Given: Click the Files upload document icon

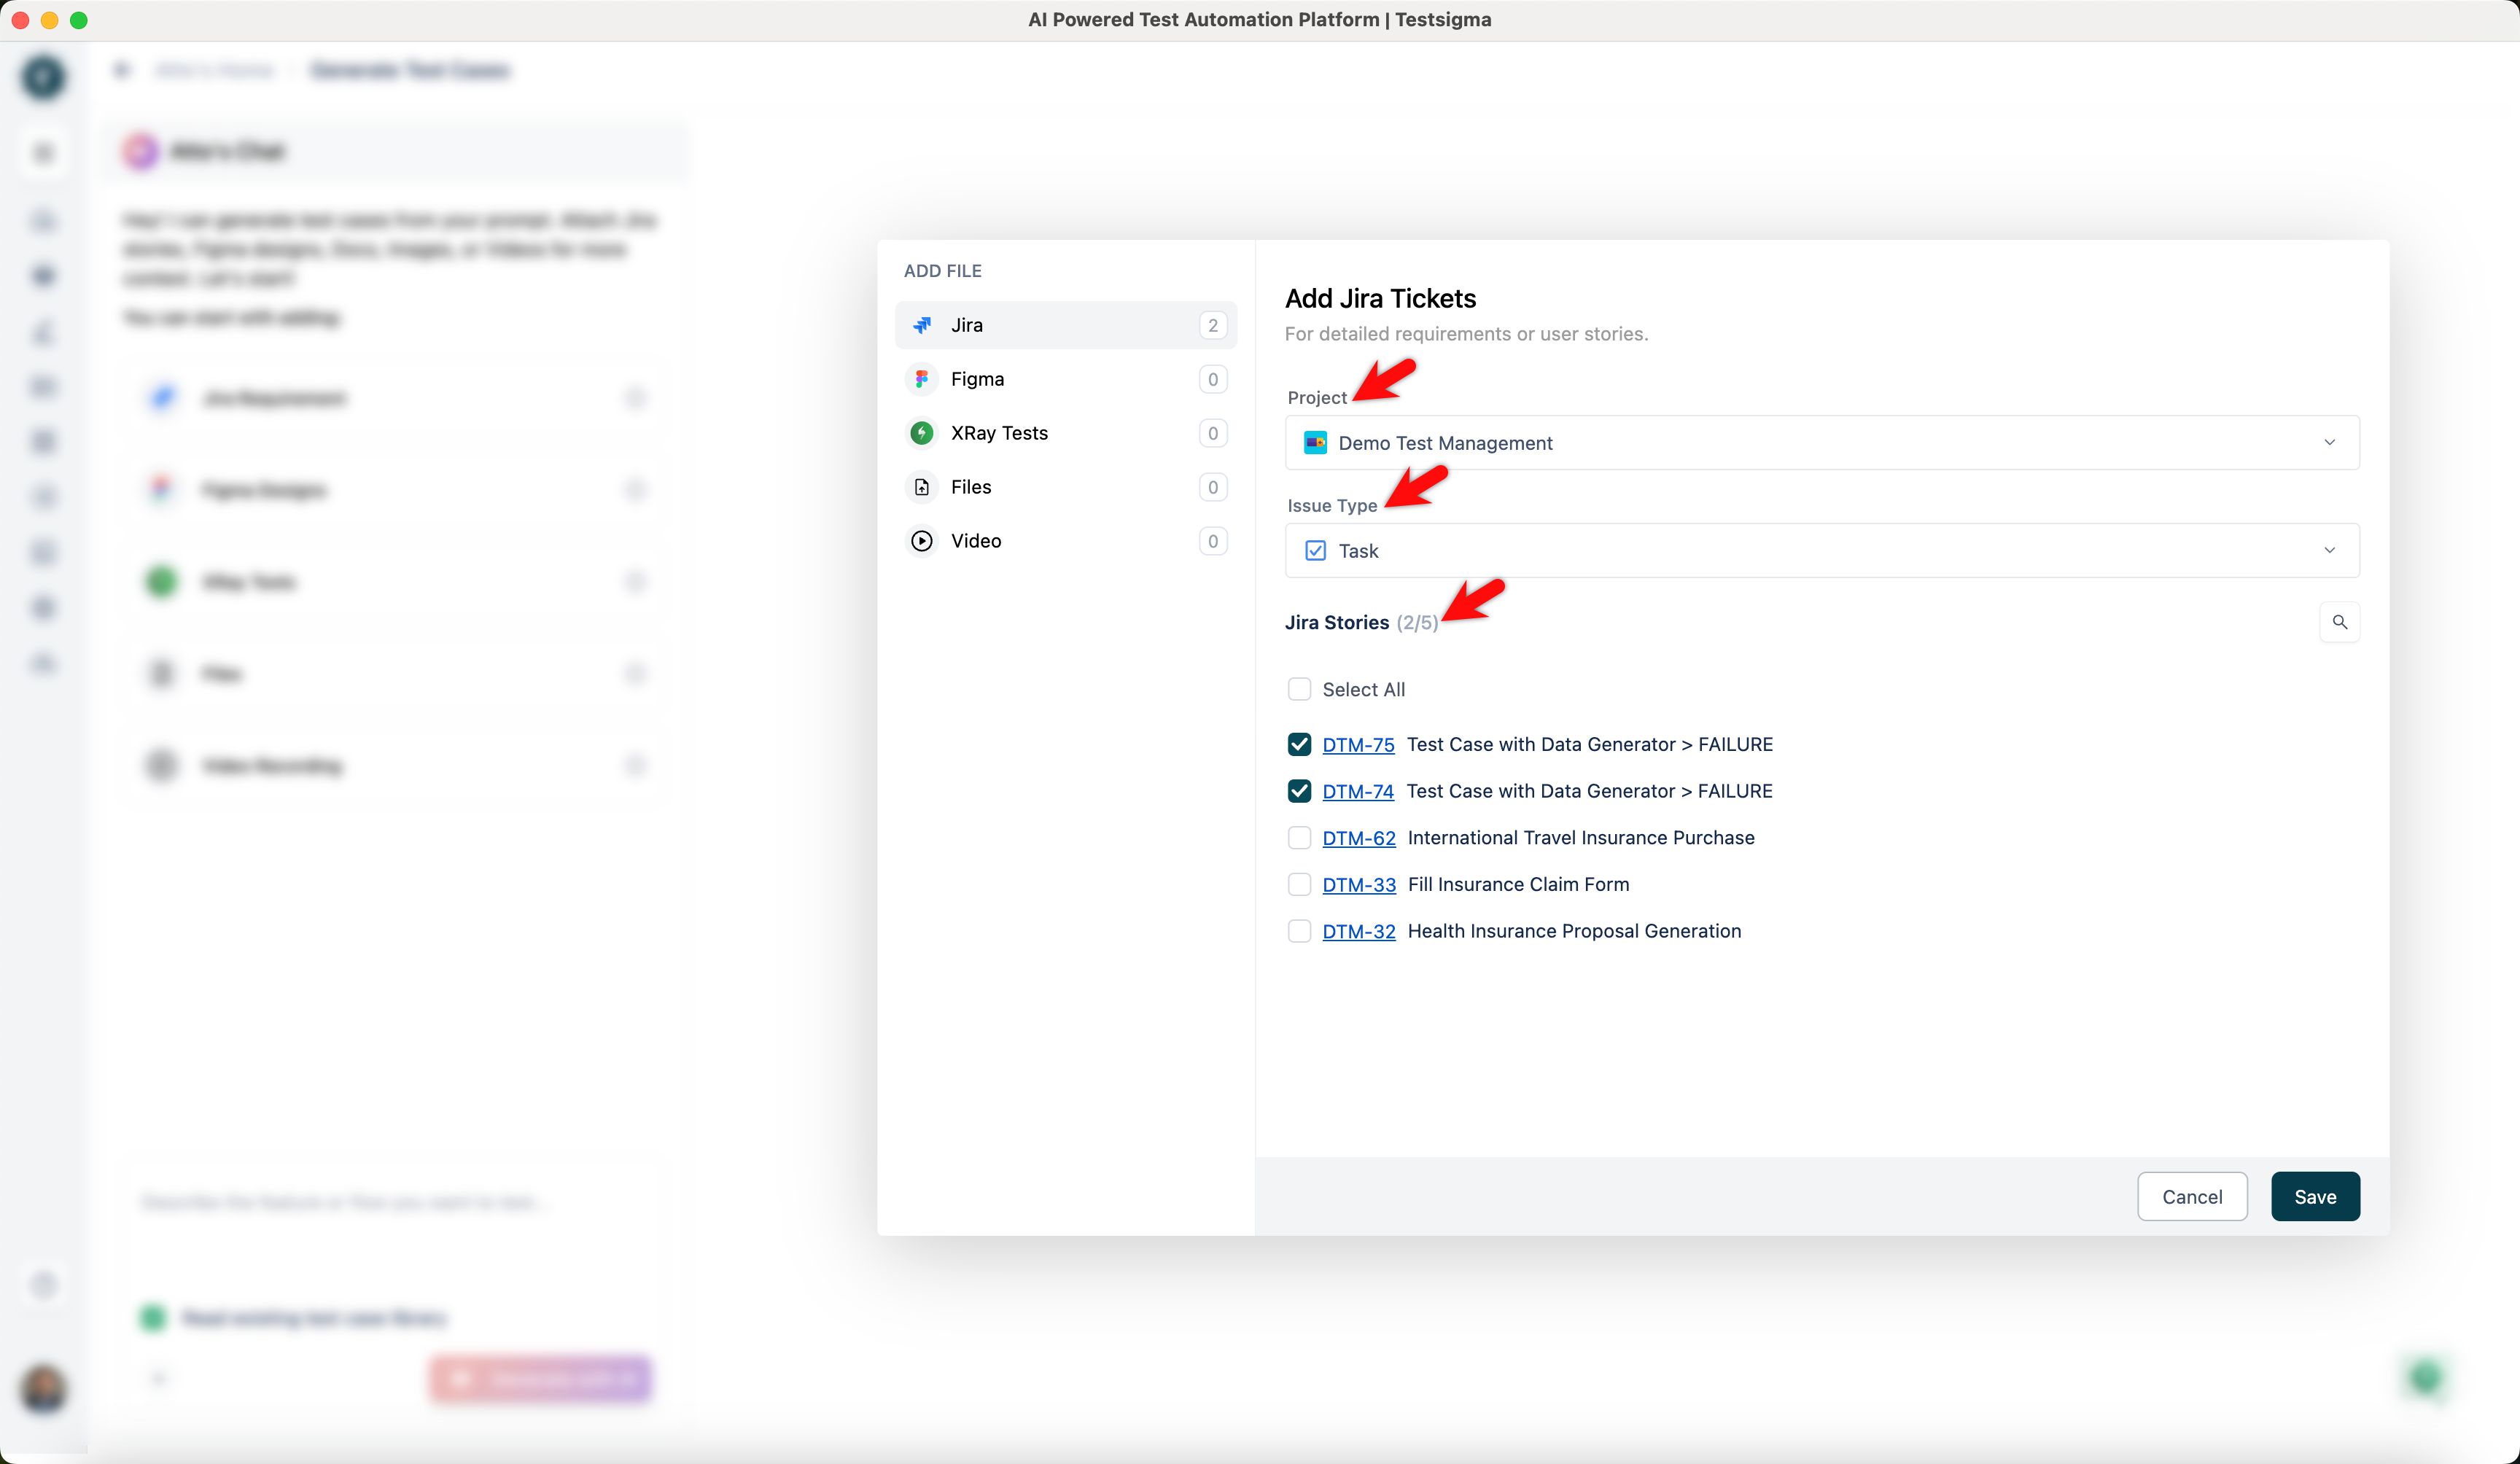Looking at the screenshot, I should (921, 486).
